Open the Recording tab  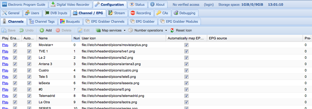(141, 13)
